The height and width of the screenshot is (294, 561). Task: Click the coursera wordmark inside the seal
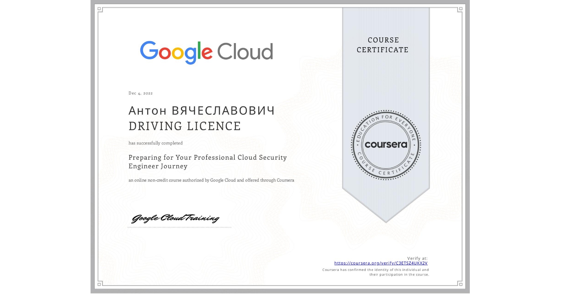(386, 145)
